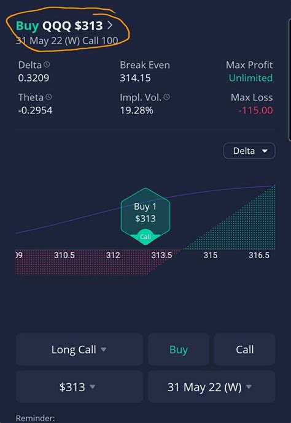This screenshot has height=423, width=291.
Task: Open the clock icon beside Theta
Action: tap(49, 97)
